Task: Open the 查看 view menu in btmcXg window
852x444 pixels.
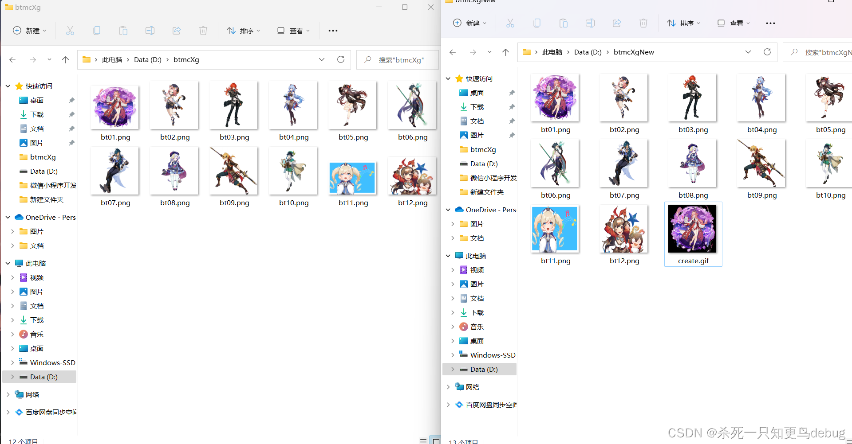Action: [293, 31]
